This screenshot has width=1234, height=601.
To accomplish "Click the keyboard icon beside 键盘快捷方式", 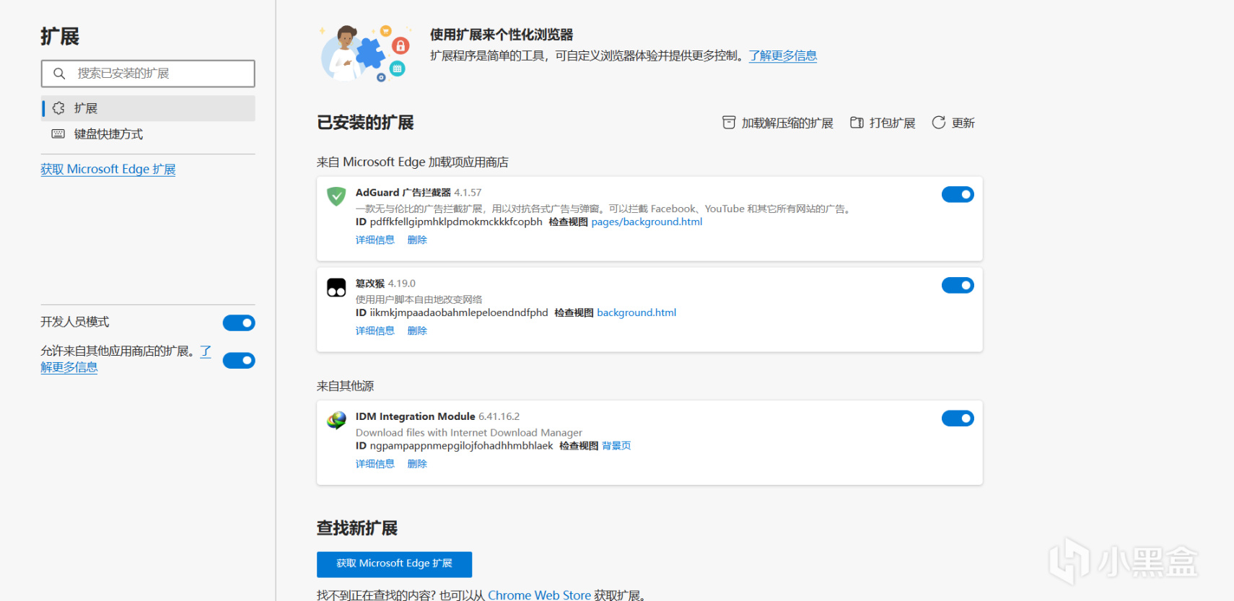I will 58,134.
